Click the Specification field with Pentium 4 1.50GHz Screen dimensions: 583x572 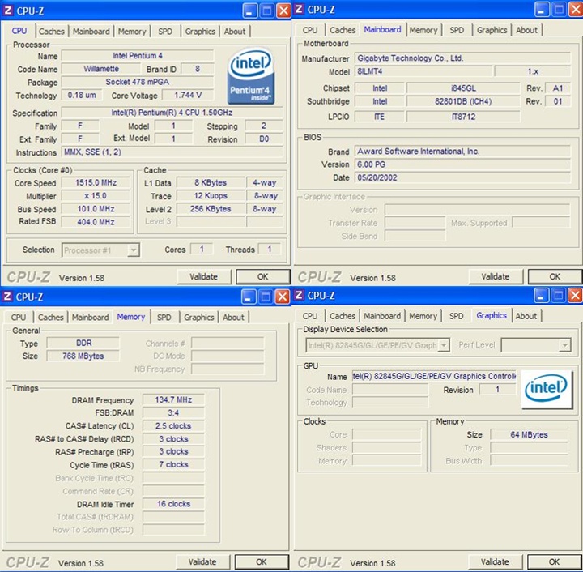point(172,113)
